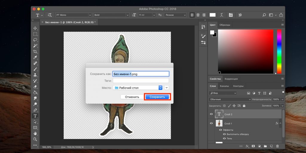Choose the Zoom tool in toolbar

point(35,139)
